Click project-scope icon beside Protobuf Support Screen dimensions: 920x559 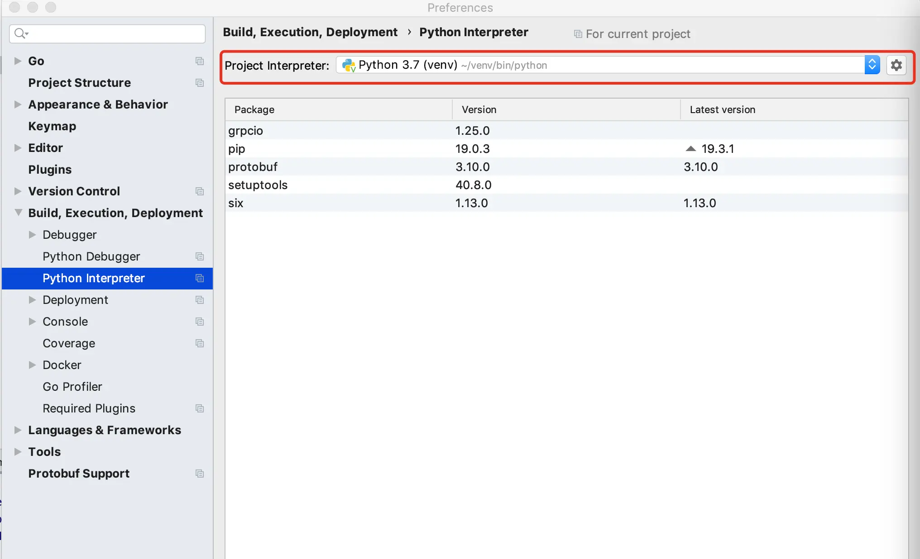coord(200,474)
